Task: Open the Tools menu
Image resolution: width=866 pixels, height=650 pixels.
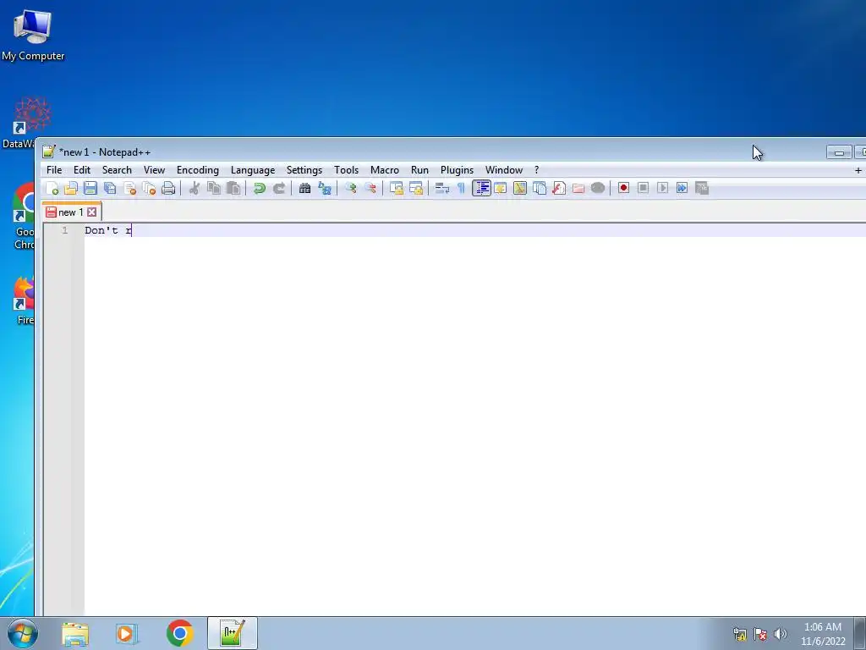Action: [346, 169]
